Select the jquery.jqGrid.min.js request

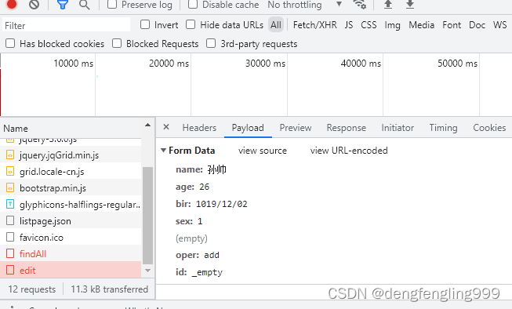click(71, 154)
